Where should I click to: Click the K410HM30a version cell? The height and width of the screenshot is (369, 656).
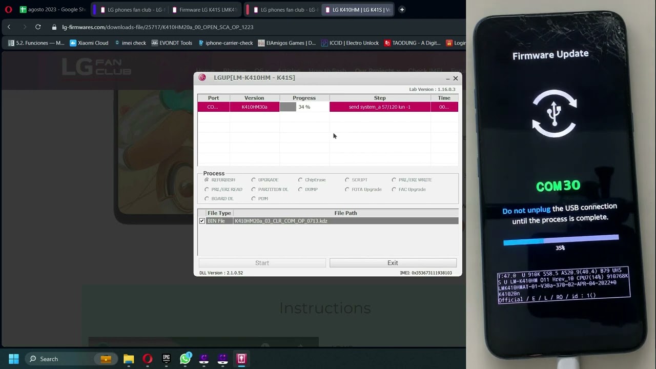(x=254, y=107)
